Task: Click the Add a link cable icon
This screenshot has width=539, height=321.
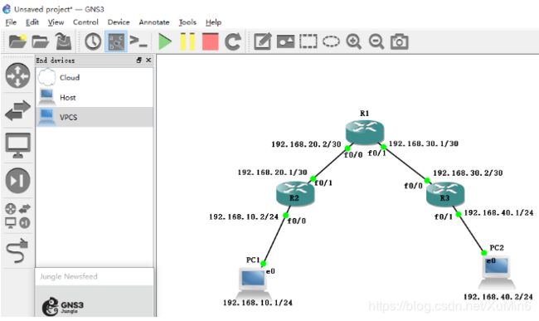Action: [17, 250]
